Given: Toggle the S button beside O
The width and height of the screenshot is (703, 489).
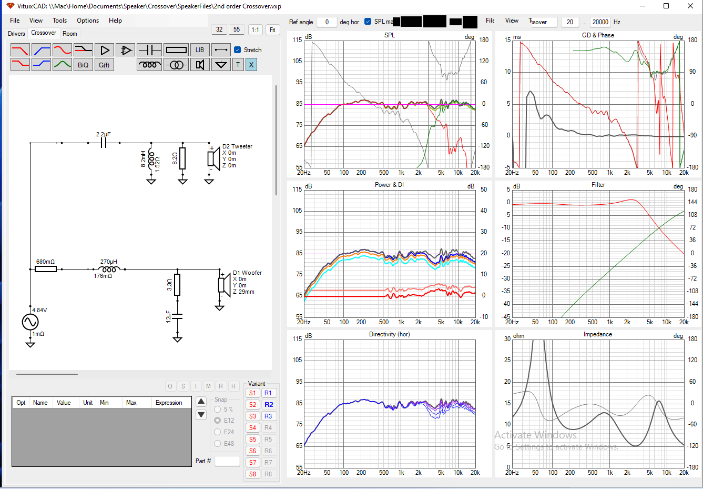Looking at the screenshot, I should pos(183,386).
